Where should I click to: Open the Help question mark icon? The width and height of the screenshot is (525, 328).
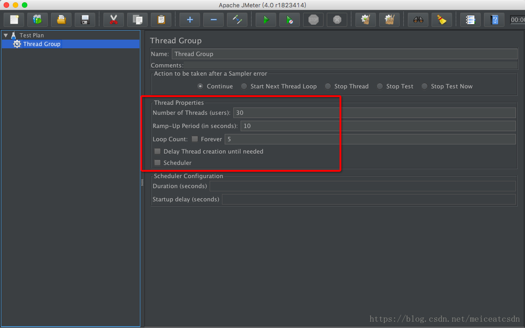click(x=494, y=20)
